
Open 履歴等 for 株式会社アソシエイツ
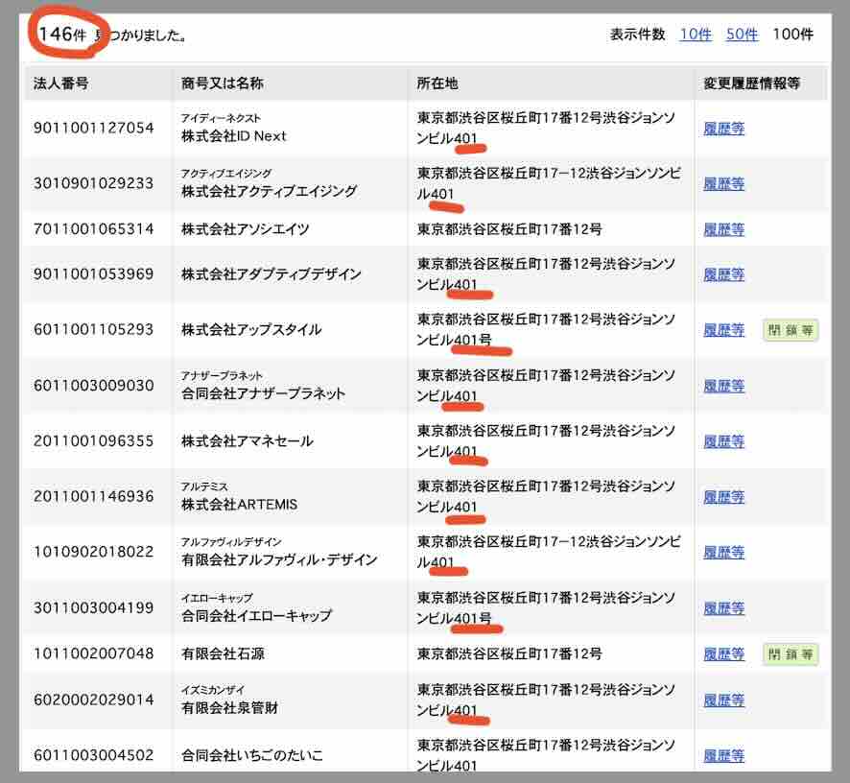(722, 229)
